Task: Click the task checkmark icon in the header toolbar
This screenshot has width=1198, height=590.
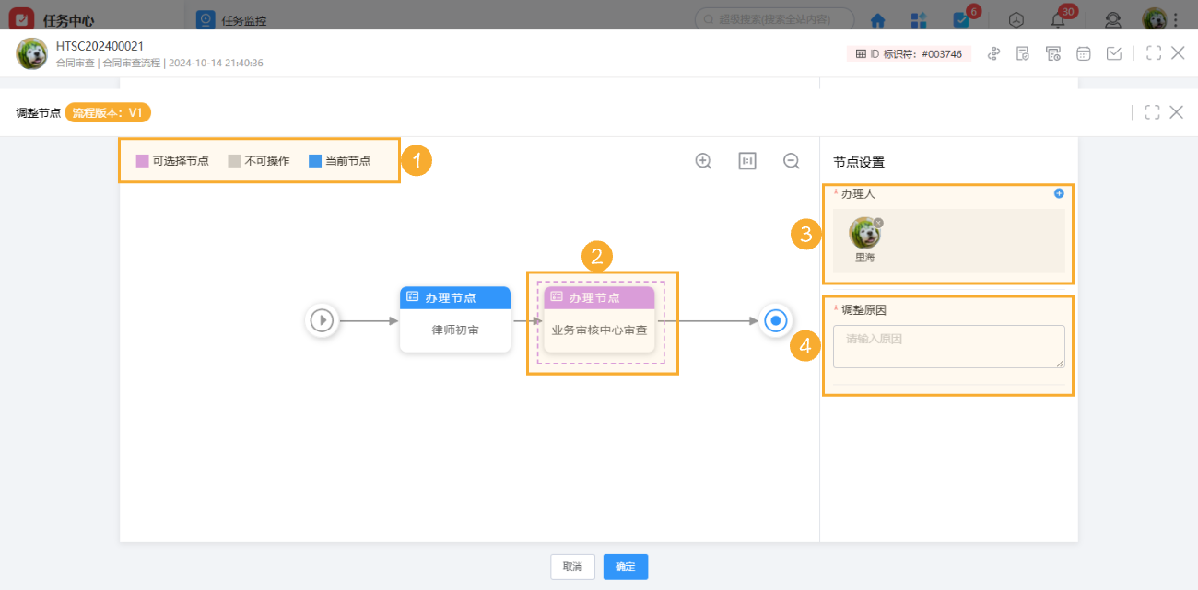Action: pos(1113,53)
